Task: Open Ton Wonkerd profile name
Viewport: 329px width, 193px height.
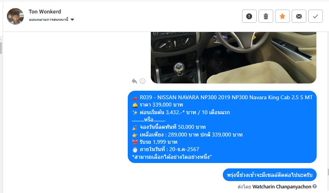Action: (45, 12)
